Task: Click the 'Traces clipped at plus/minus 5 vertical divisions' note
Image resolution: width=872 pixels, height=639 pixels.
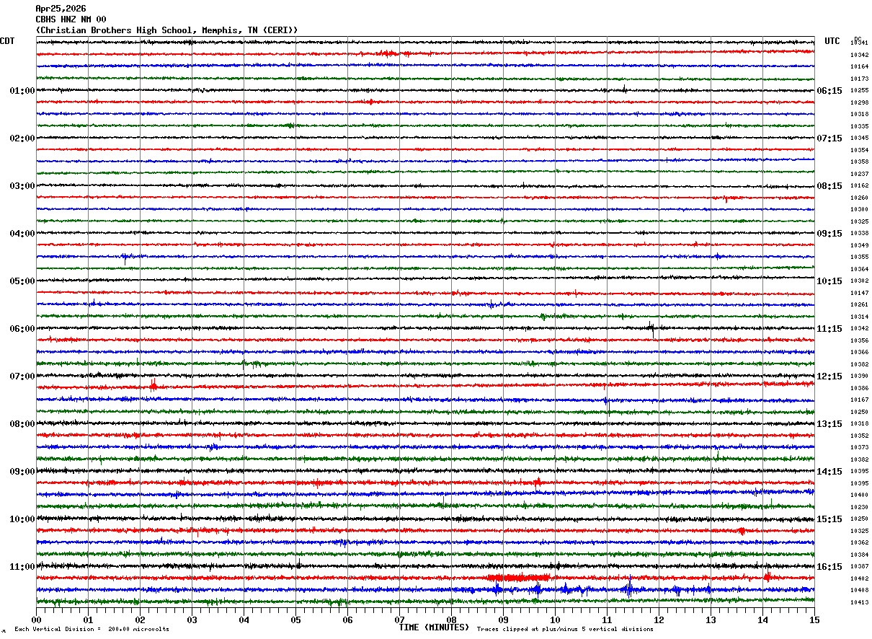Action: click(565, 630)
